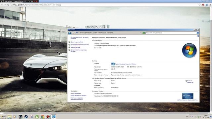Click the Windows Experience Index score badge

(113, 64)
